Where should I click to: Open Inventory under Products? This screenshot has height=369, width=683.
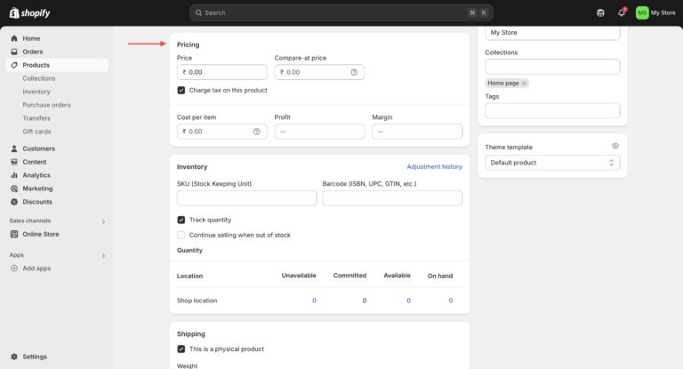click(36, 92)
